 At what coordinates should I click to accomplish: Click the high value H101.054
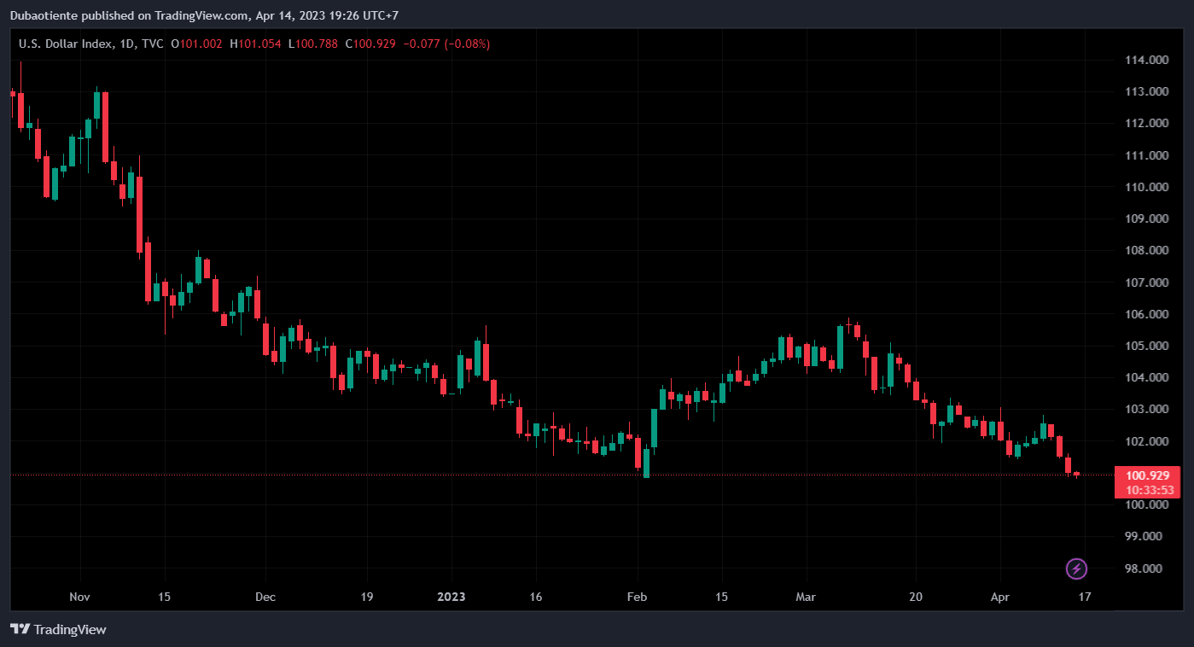[255, 44]
